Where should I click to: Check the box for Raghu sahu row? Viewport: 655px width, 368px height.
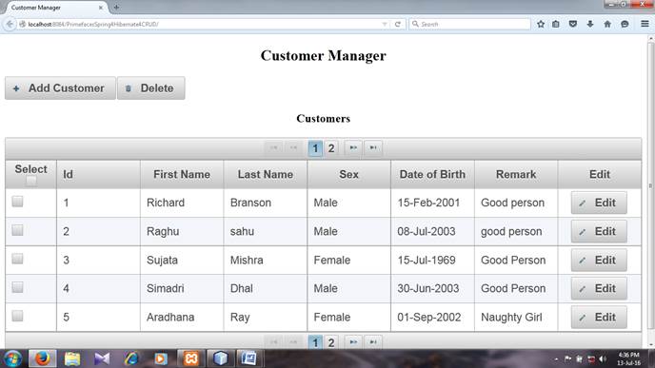[17, 230]
